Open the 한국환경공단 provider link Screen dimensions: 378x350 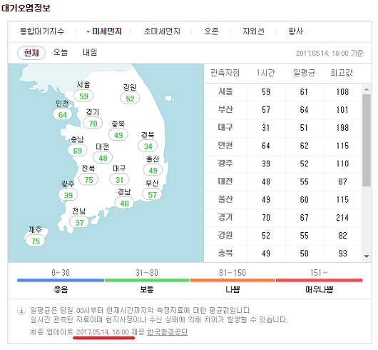coord(167,332)
